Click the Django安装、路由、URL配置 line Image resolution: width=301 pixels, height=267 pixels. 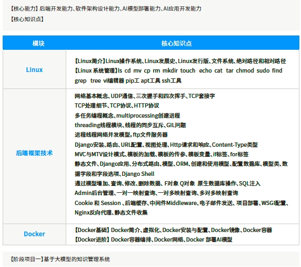coord(166,145)
